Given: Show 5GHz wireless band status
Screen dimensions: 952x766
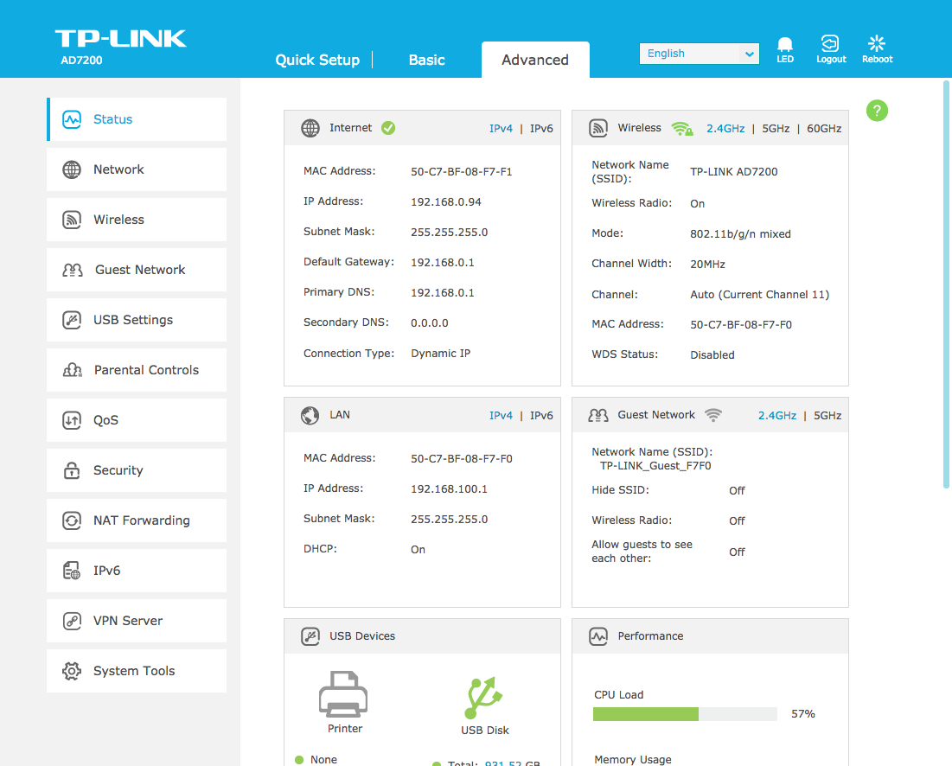Looking at the screenshot, I should tap(776, 129).
